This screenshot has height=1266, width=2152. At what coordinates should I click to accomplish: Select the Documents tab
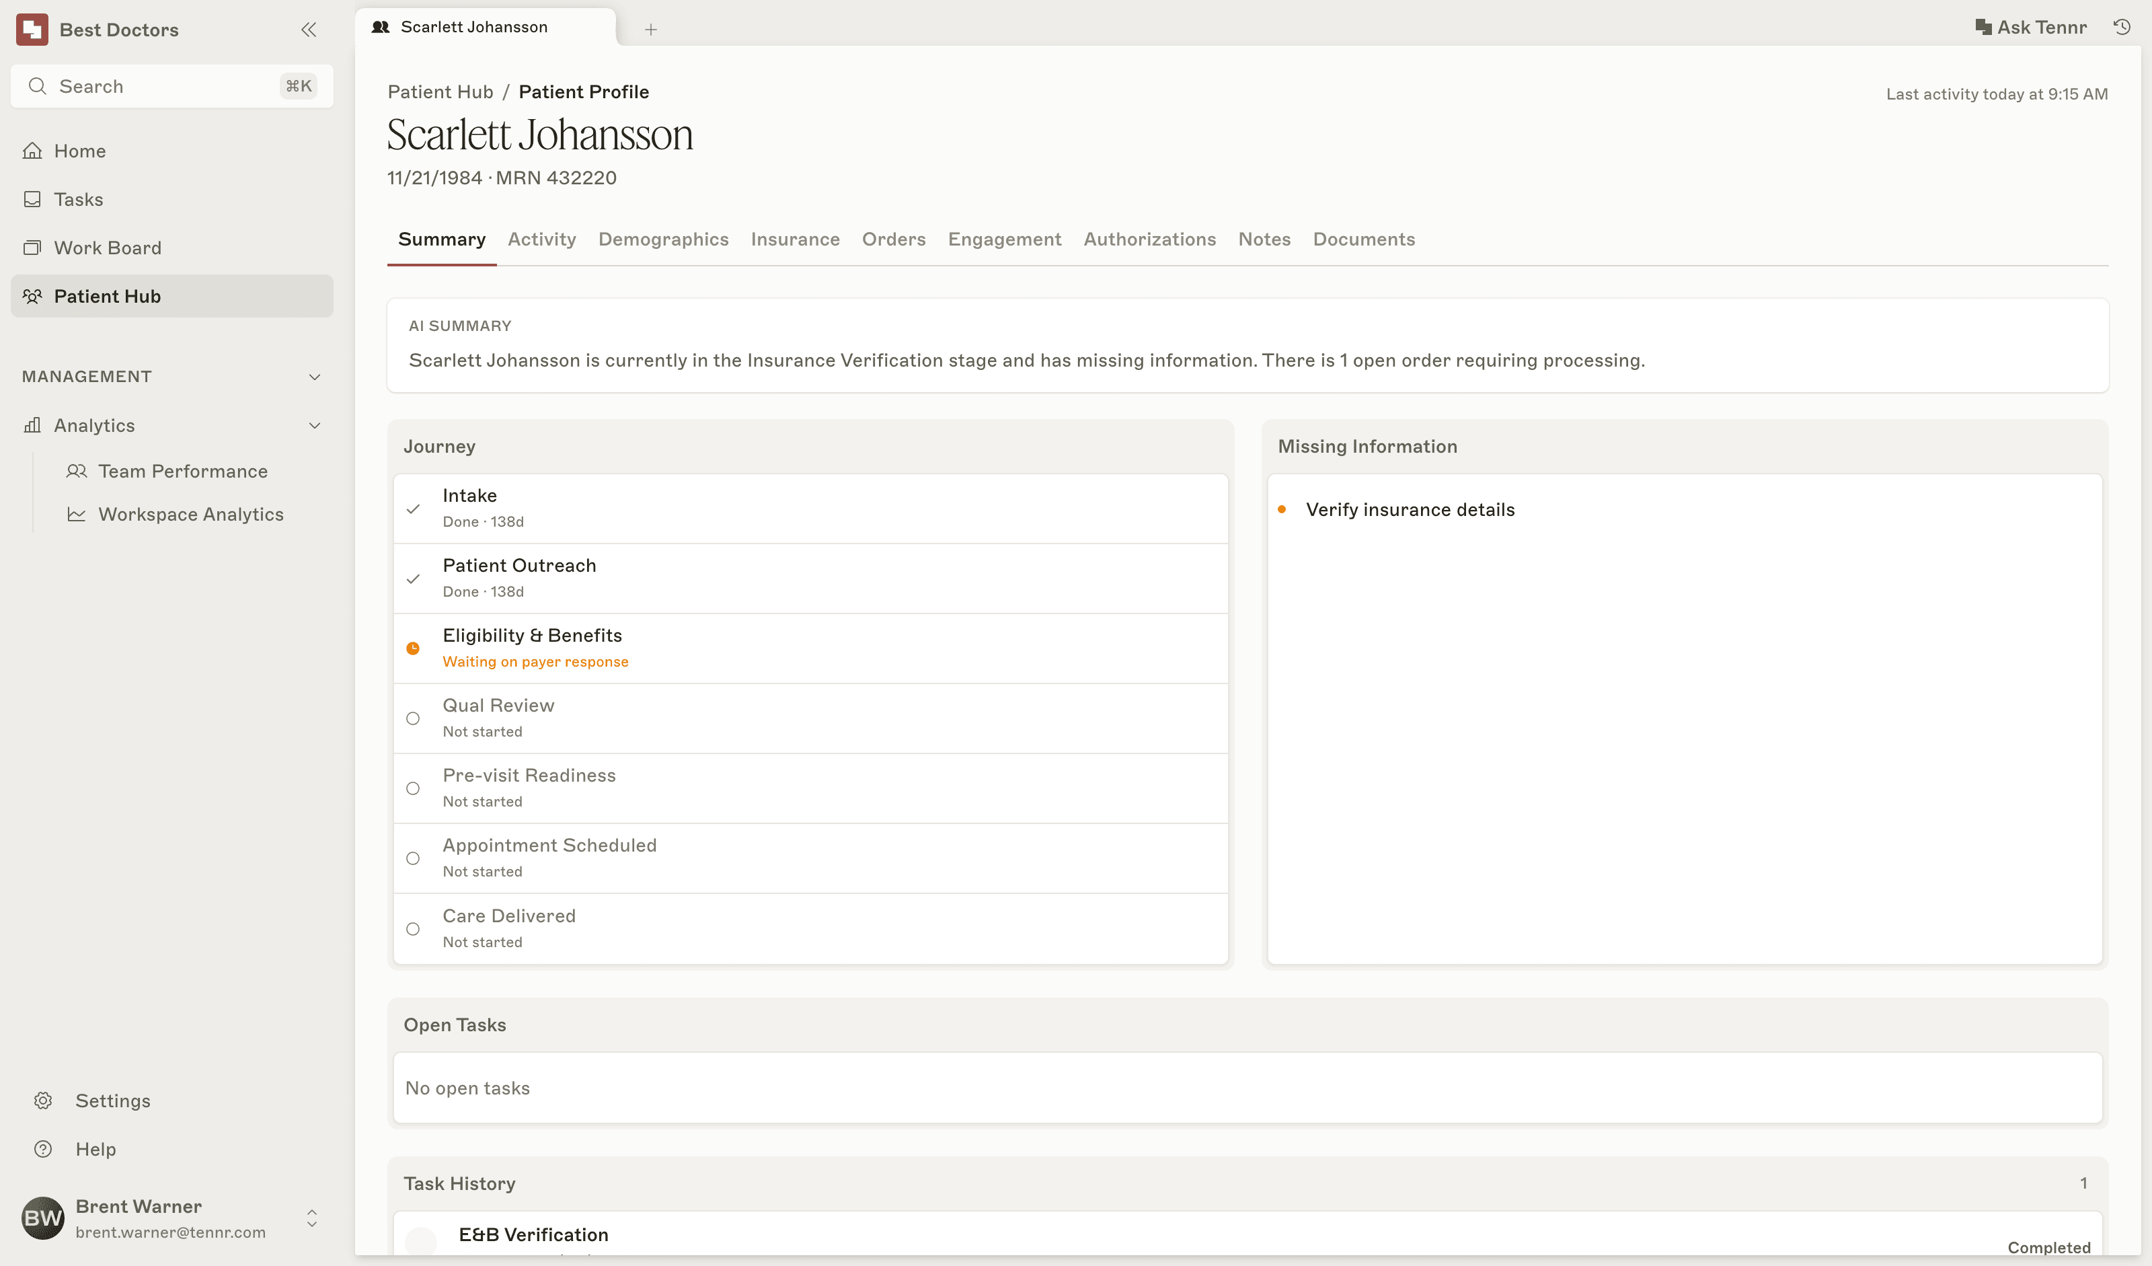pyautogui.click(x=1364, y=239)
